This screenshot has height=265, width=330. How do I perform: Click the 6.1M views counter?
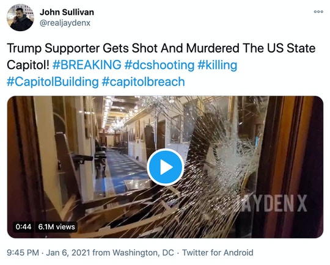coord(56,227)
